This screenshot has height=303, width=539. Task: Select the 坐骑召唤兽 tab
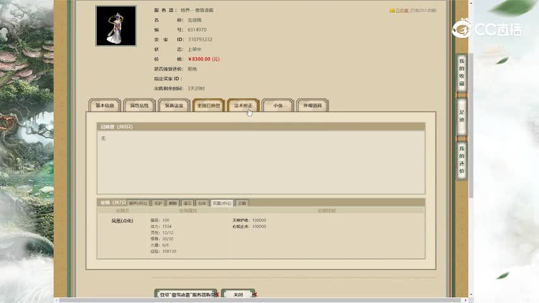pos(208,105)
